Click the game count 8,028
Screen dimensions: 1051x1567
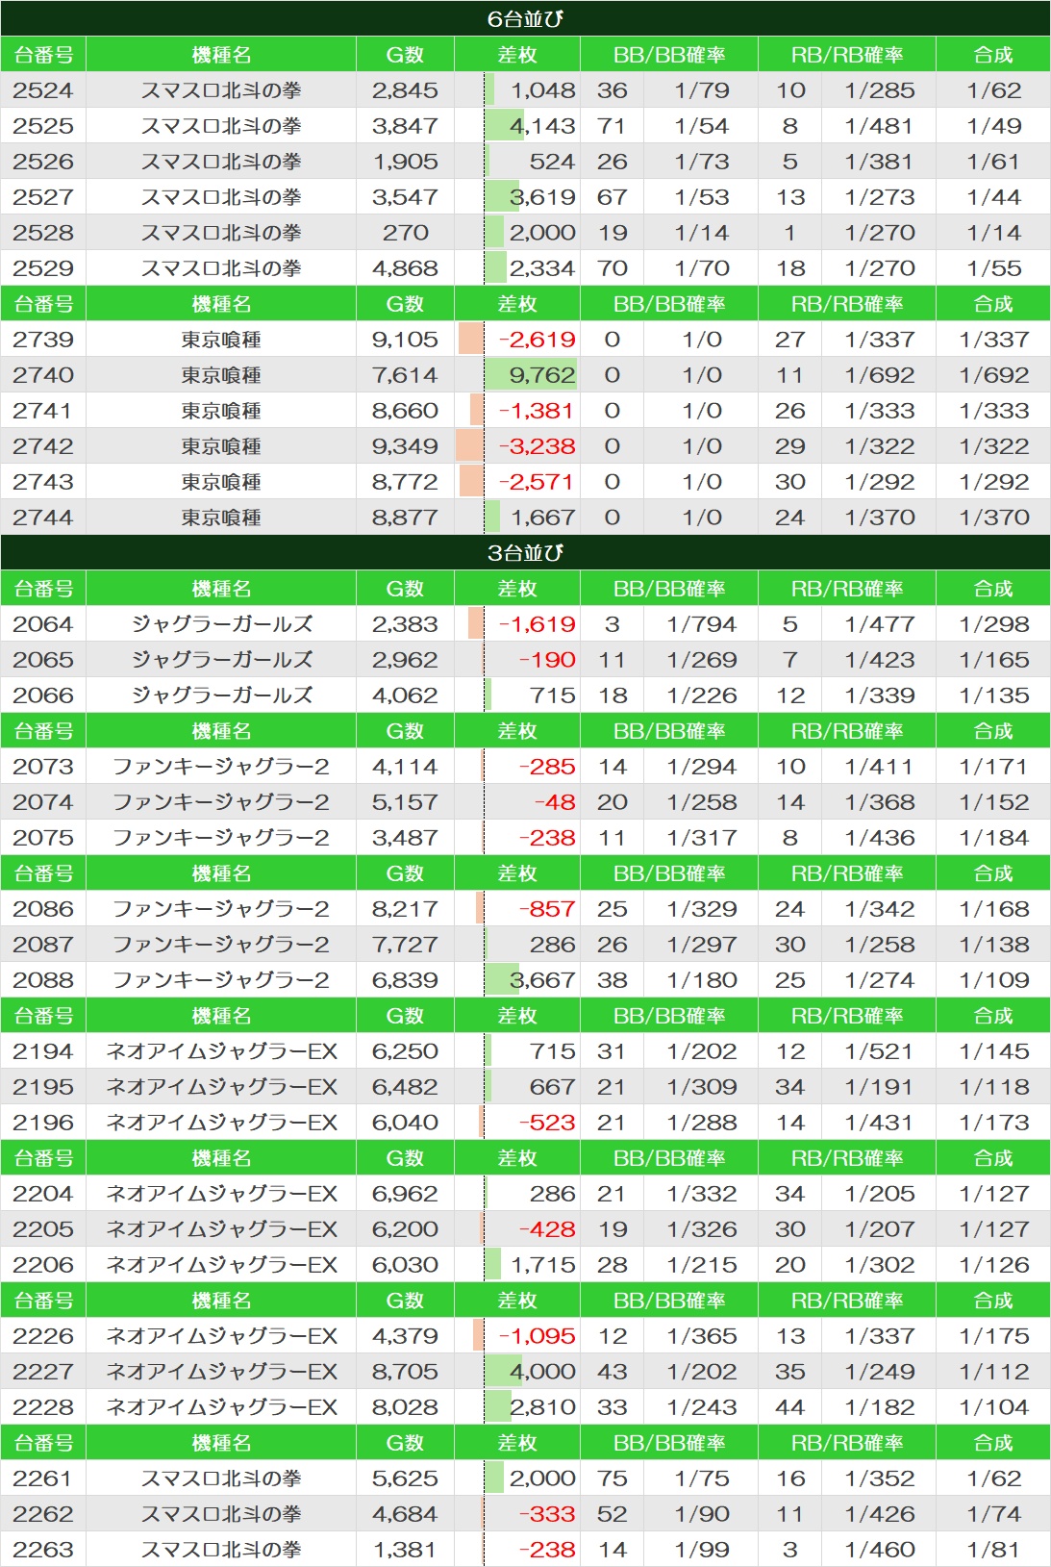click(405, 1407)
